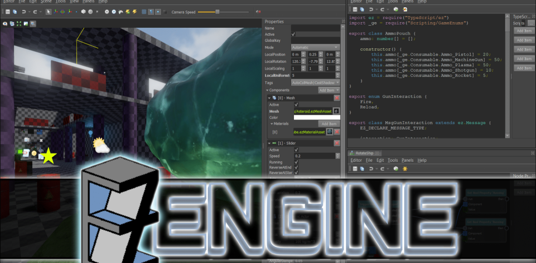Open Help menu in RotateShip window
Screen dimensions: 536x263
[422, 160]
